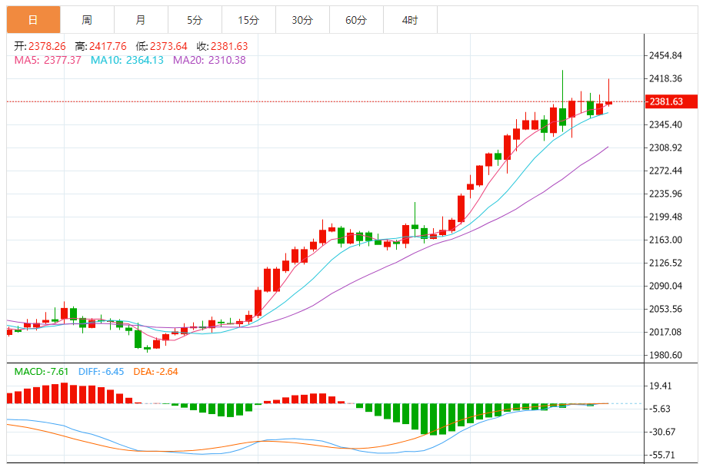Image resolution: width=703 pixels, height=464 pixels.
Task: Click the red 2381.63 current price tag
Action: [665, 101]
